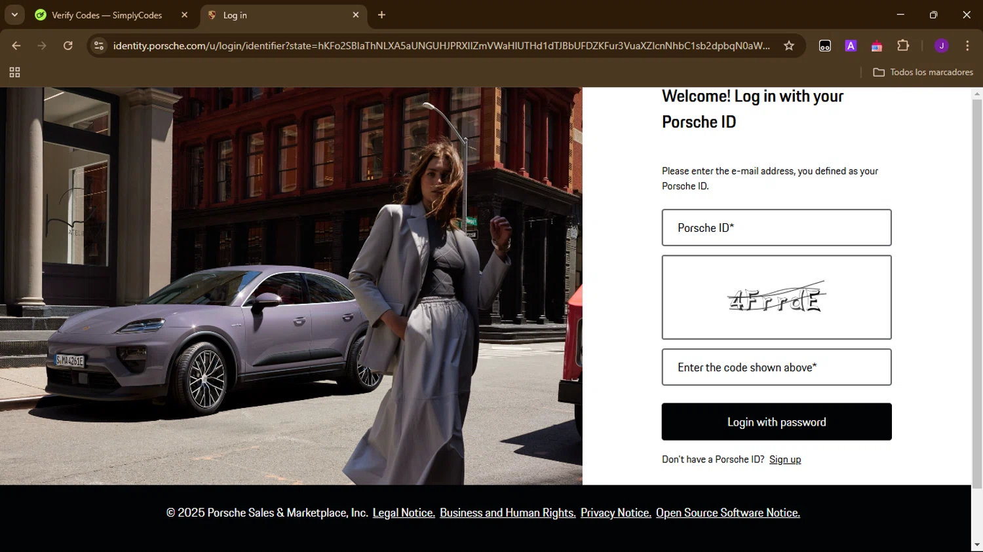
Task: Open the J profile avatar
Action: click(x=942, y=46)
